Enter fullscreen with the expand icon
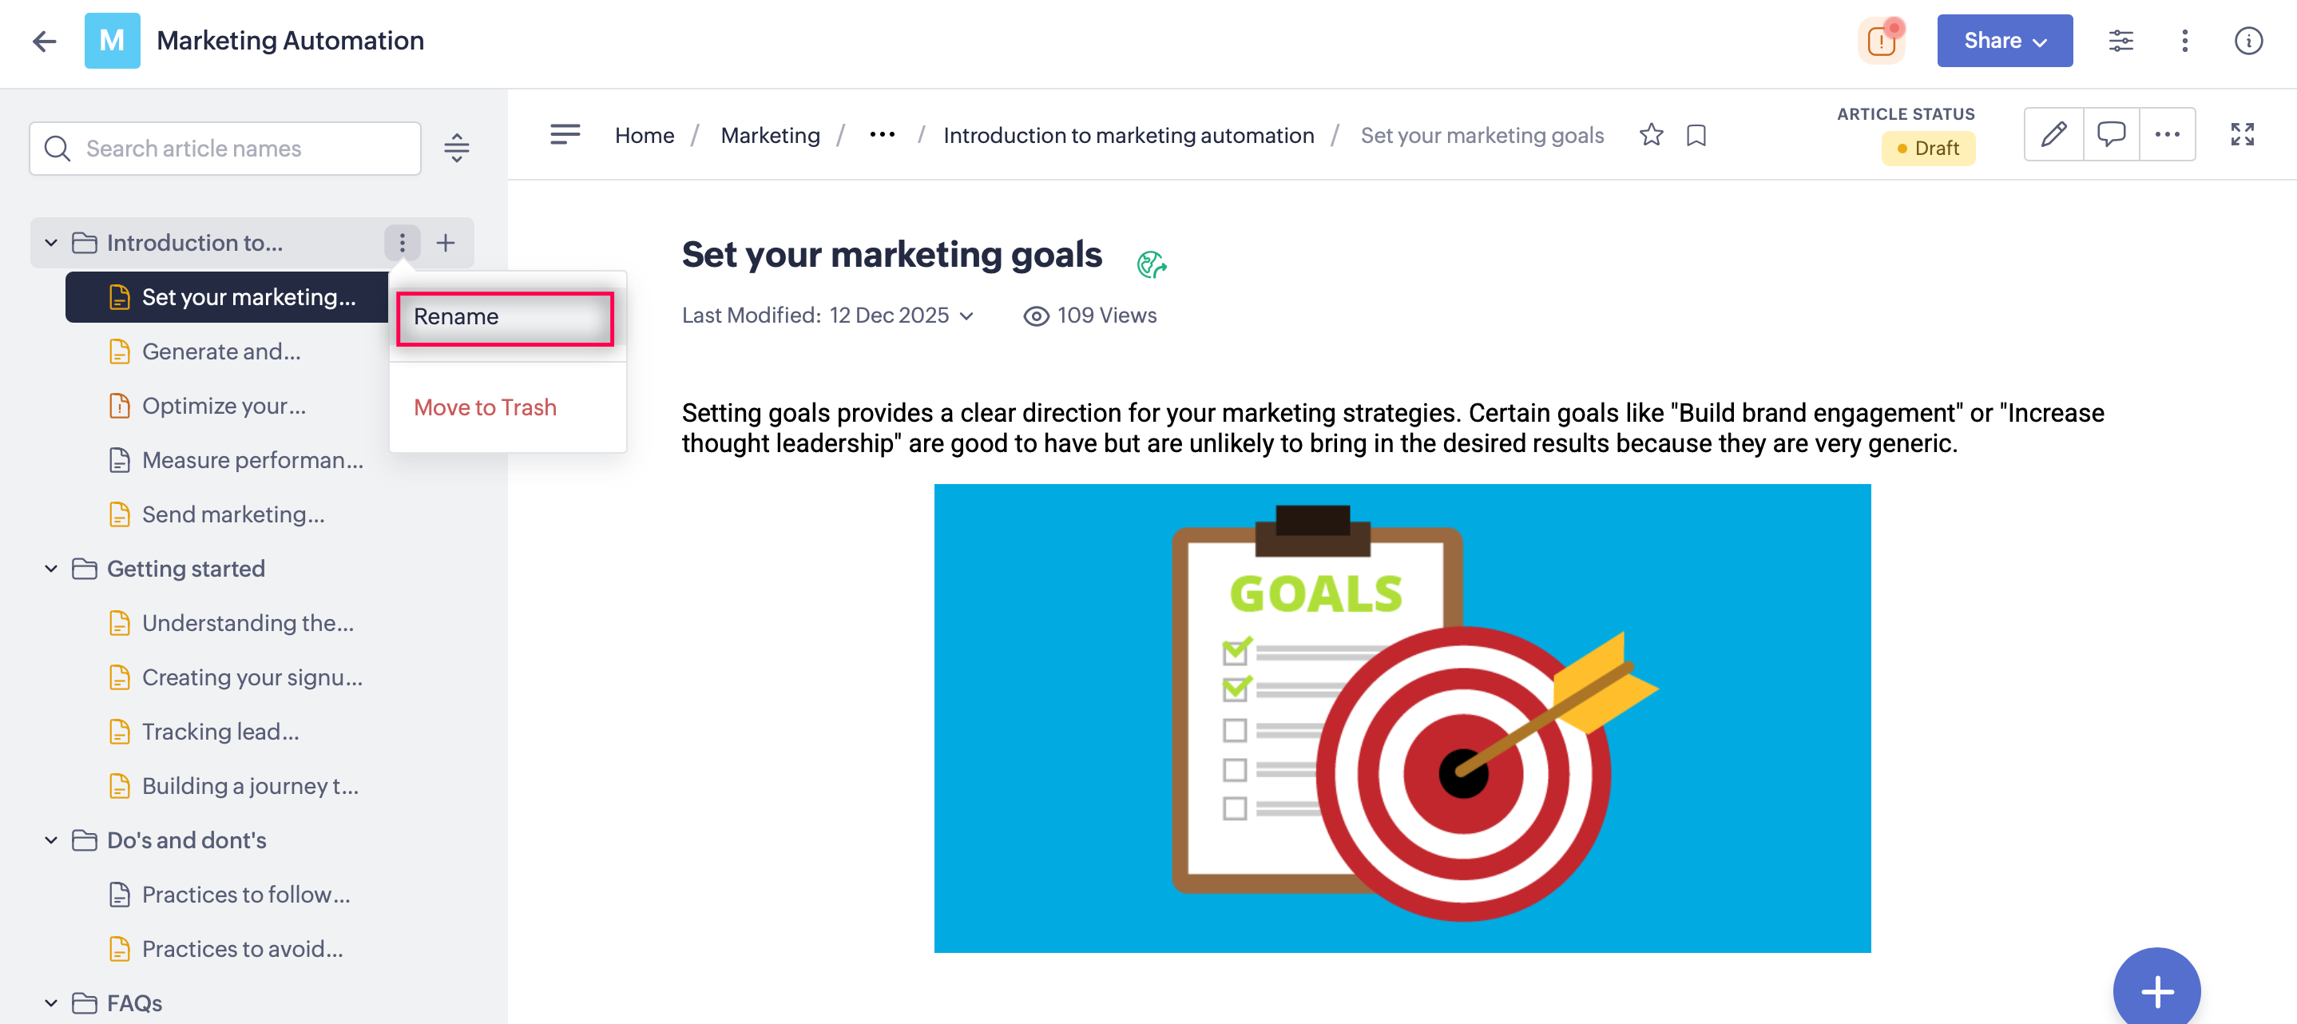 click(2242, 135)
